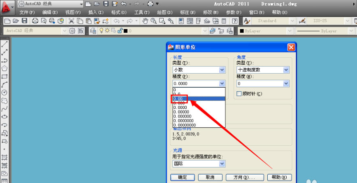Open the 文件(F) menu
This screenshot has width=357, height=183.
point(27,12)
